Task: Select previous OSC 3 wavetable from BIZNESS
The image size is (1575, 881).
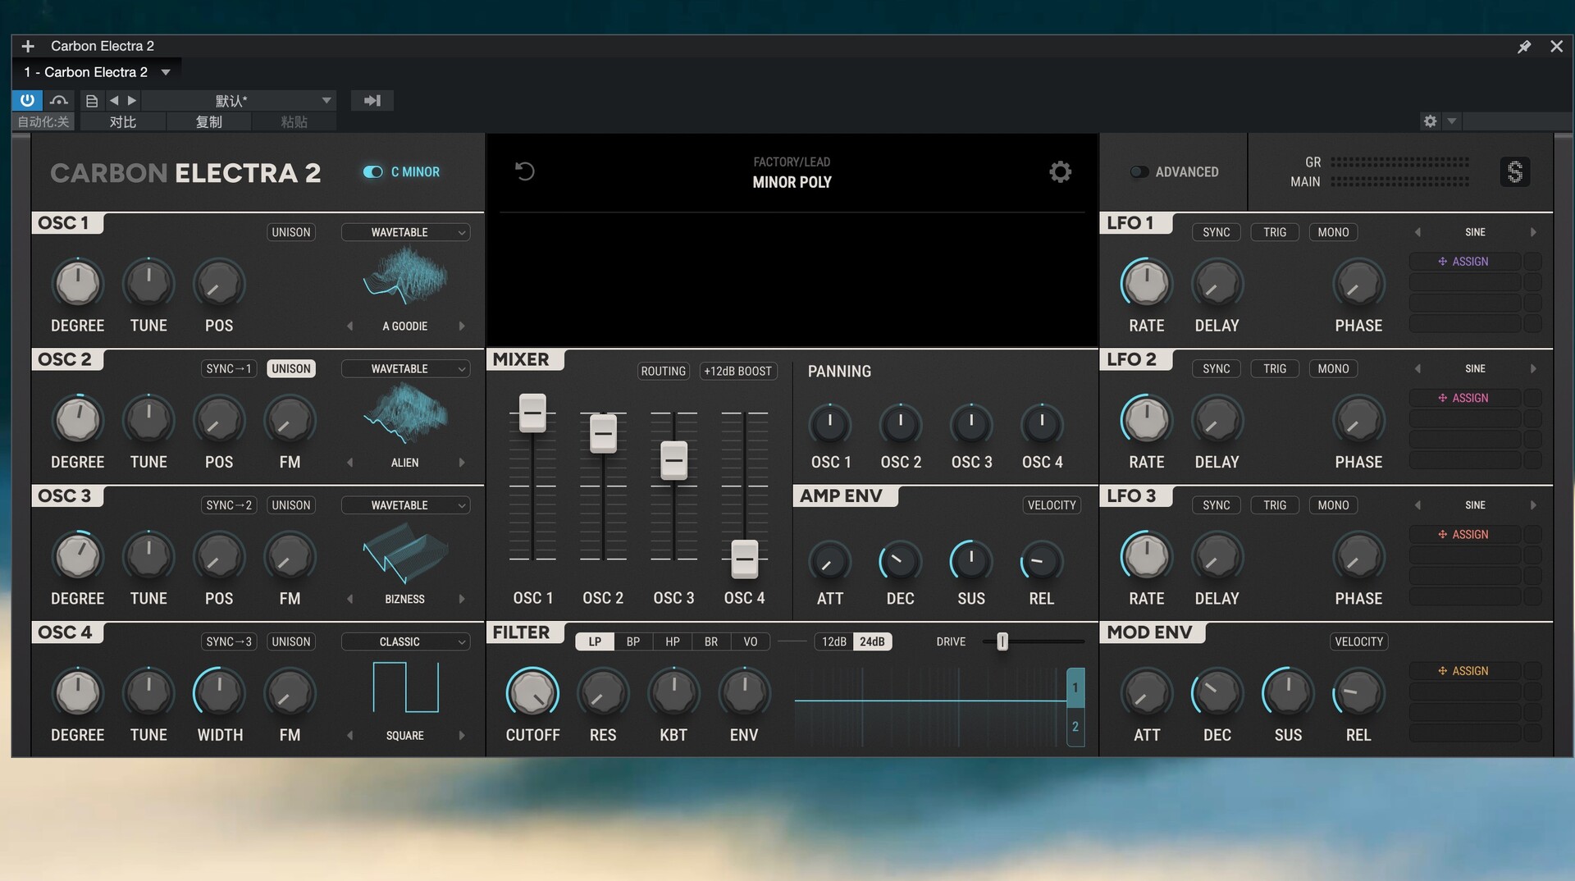Action: pyautogui.click(x=350, y=599)
